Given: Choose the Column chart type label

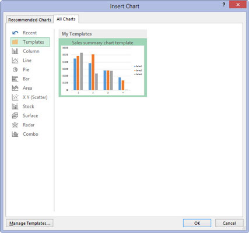Looking at the screenshot, I should [31, 51].
